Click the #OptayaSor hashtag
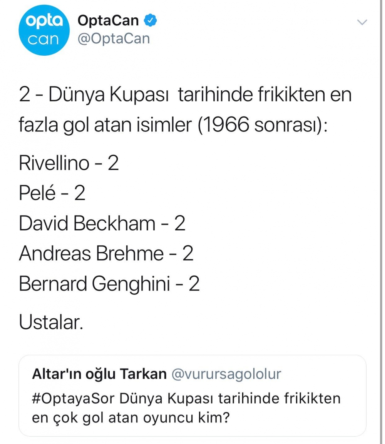This screenshot has height=444, width=385. pyautogui.click(x=74, y=398)
